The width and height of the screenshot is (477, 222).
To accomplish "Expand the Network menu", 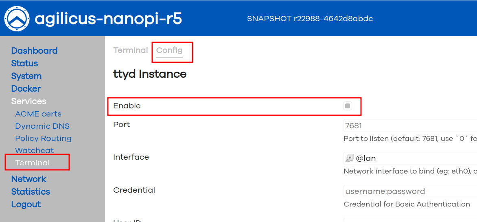I will pos(28,179).
